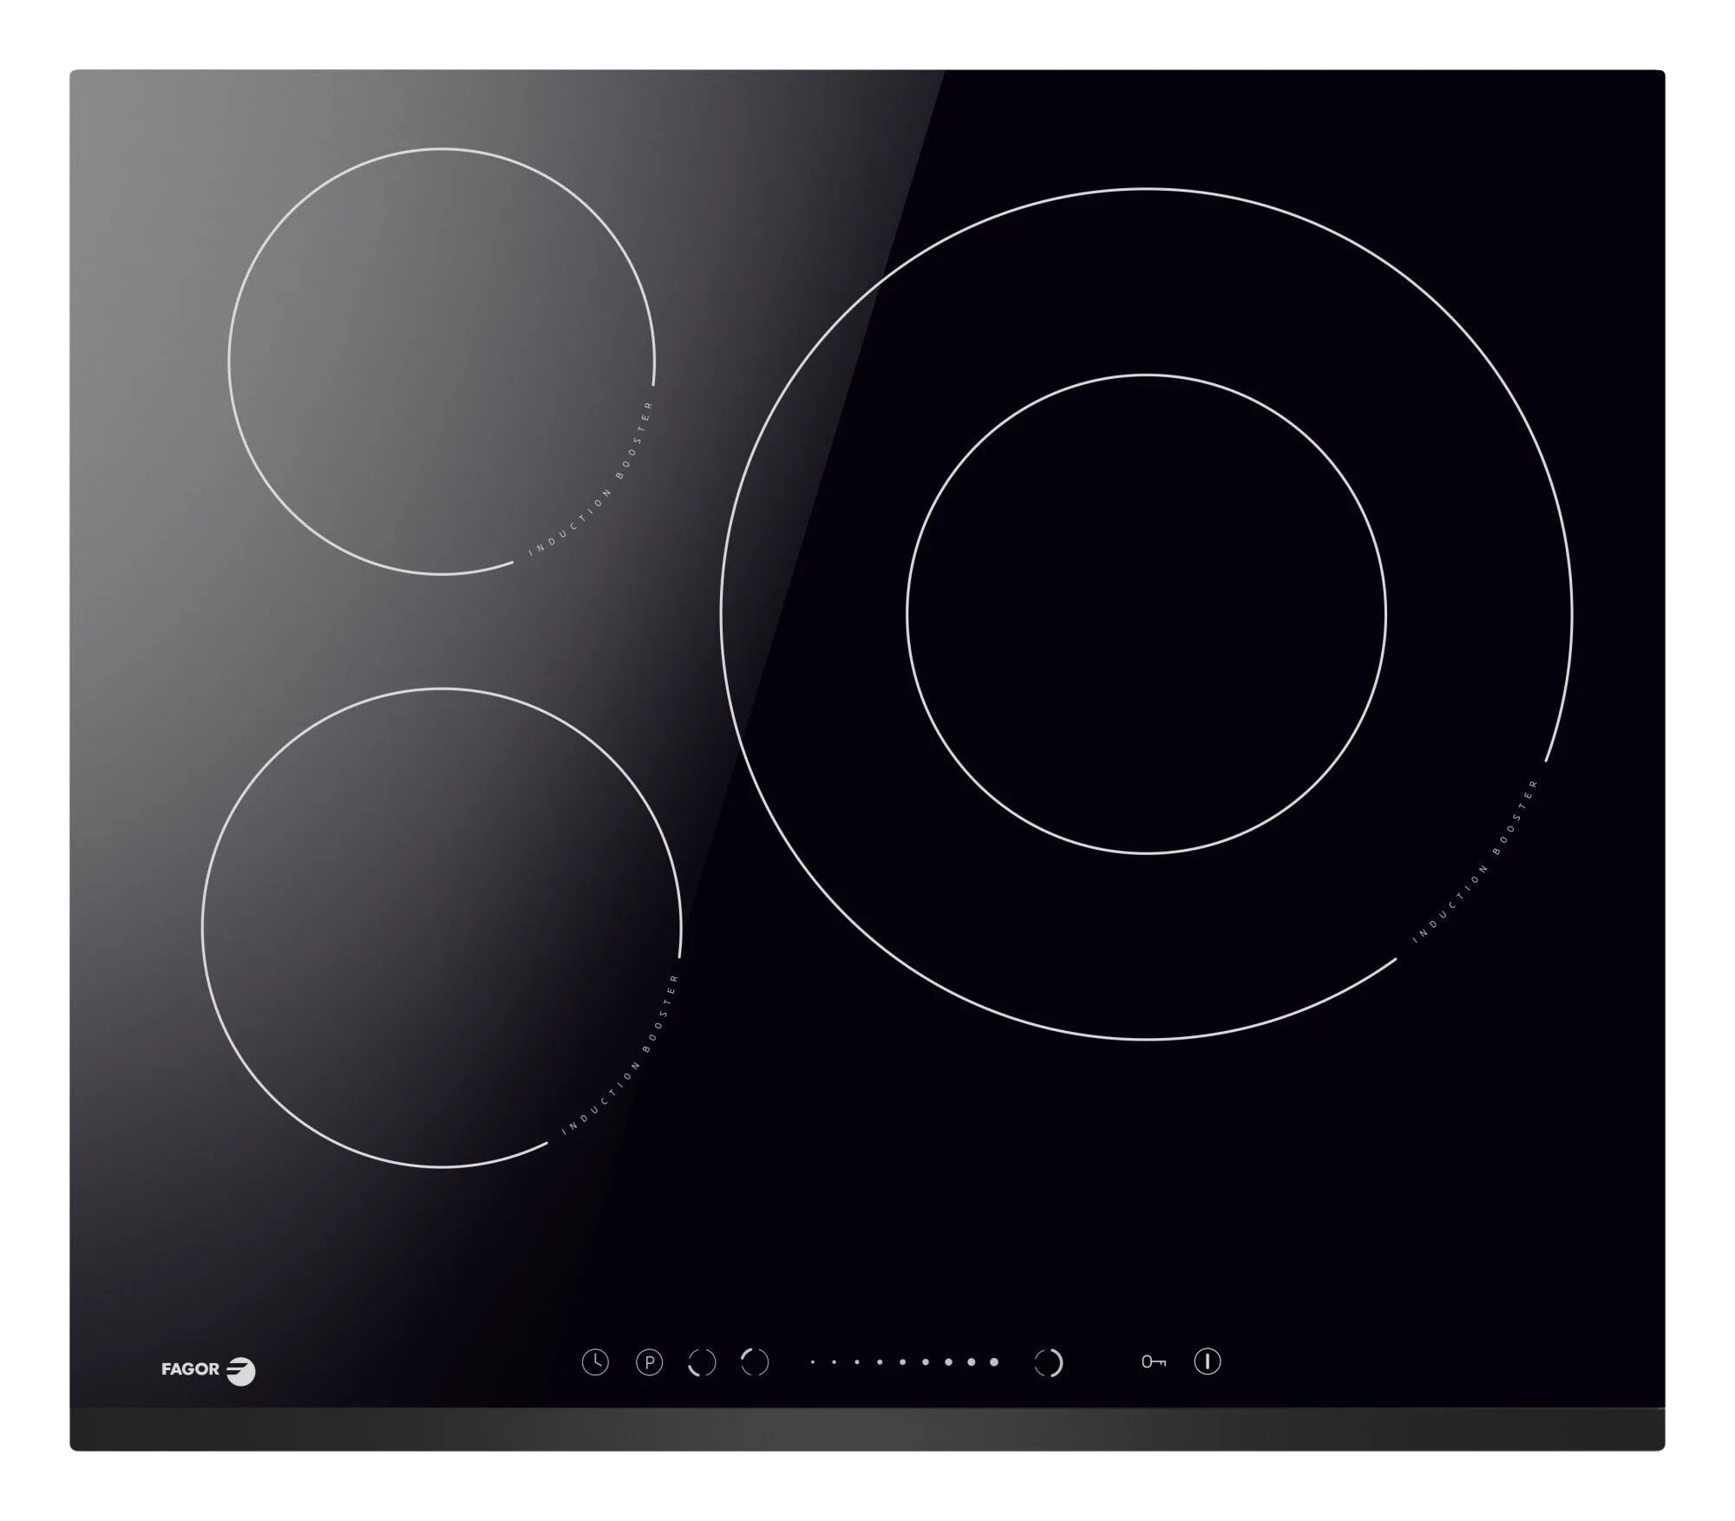Select the lower-left zone selector icon
Screen dimensions: 1735x1521
[702, 1362]
